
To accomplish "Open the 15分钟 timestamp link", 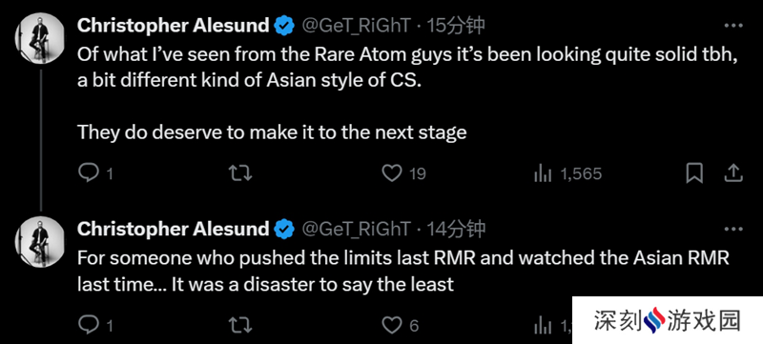I will coord(456,26).
